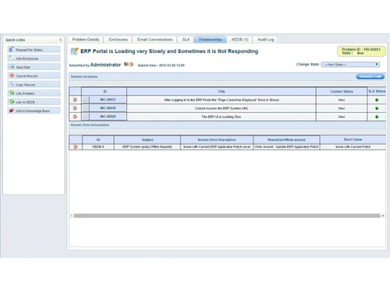Click the Add to Knowledge Base icon
The height and width of the screenshot is (292, 390).
coord(12,111)
